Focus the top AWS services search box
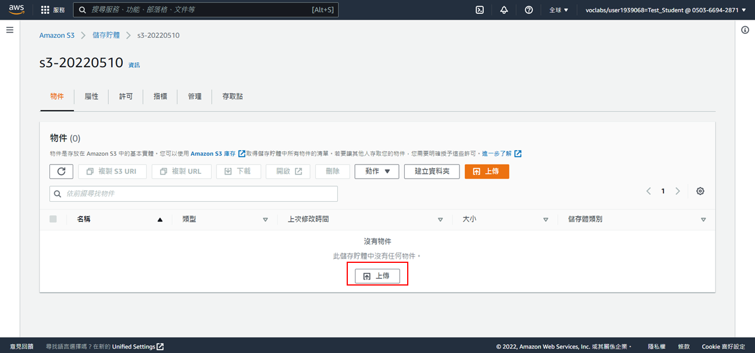755x353 pixels. pyautogui.click(x=205, y=10)
